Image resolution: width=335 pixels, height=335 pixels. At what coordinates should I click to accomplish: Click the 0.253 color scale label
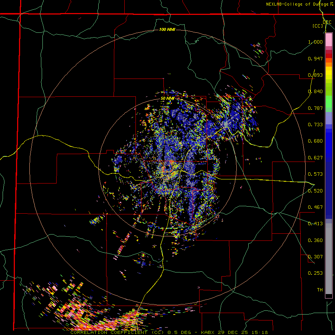tap(315, 273)
